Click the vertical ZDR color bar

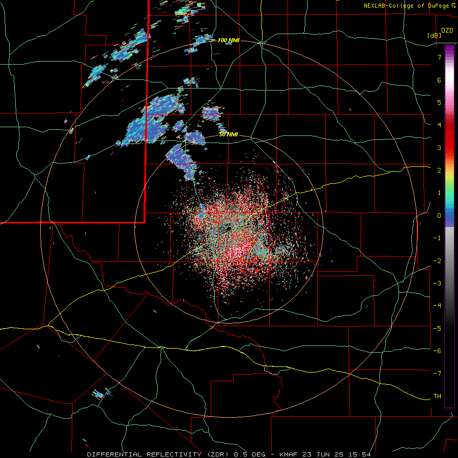coord(449,226)
